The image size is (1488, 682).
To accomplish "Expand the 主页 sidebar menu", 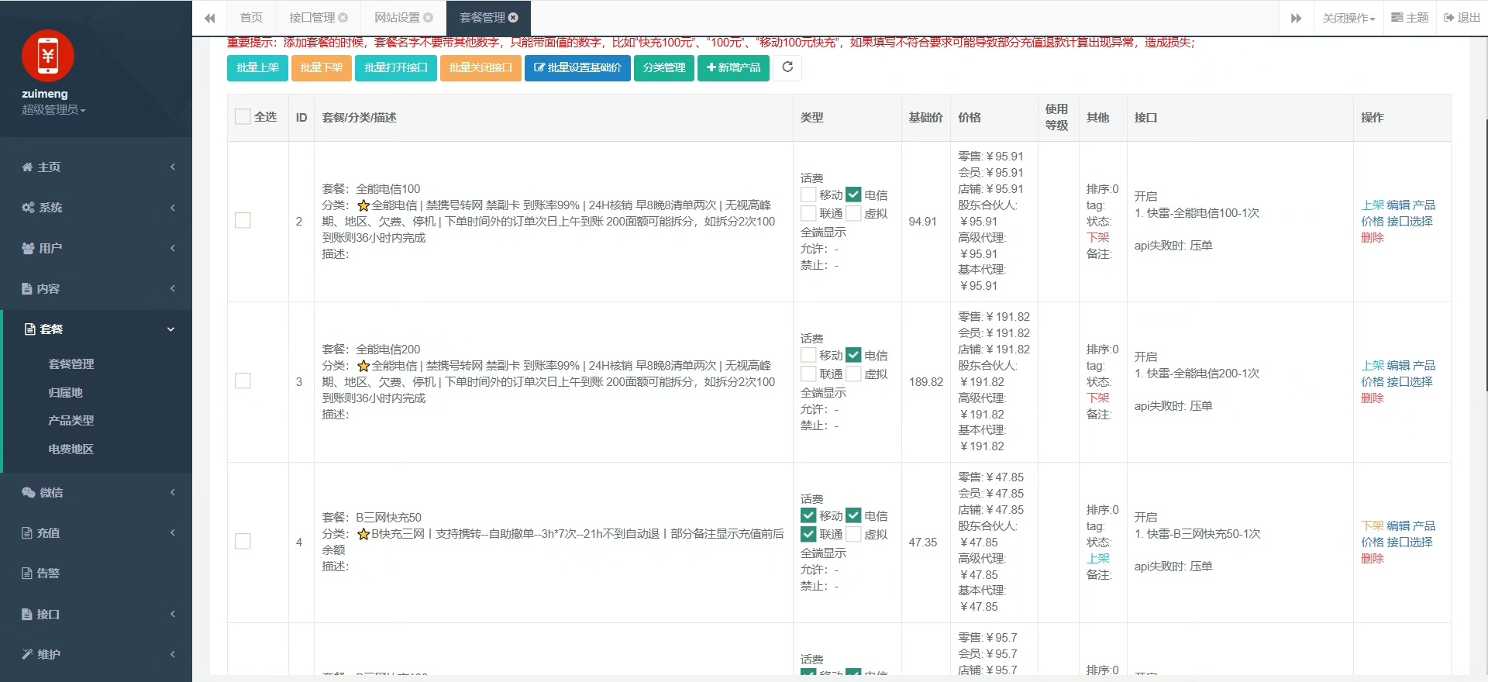I will coord(96,167).
